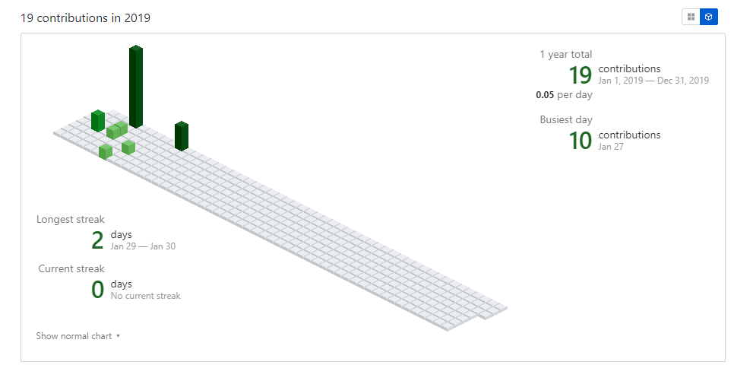Switch to the 2D grid chart view
This screenshot has height=365, width=731.
click(691, 17)
